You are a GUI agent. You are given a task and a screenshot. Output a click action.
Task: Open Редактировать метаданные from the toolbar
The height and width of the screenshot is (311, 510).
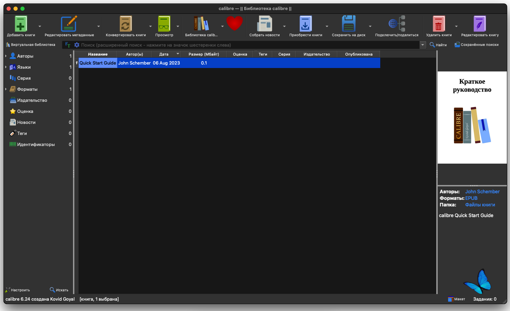(x=69, y=24)
